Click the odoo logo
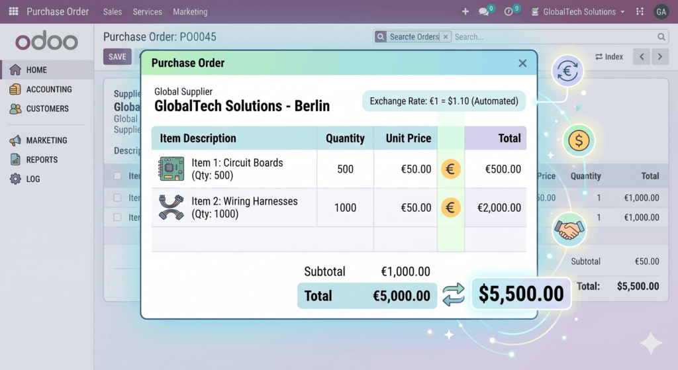 (x=47, y=42)
